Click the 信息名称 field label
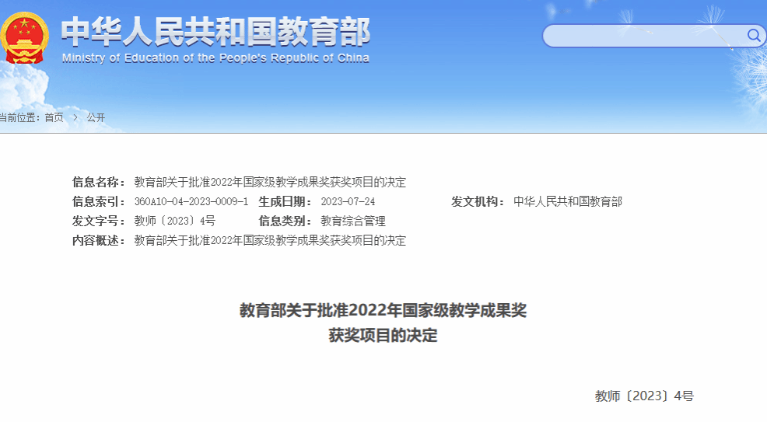The image size is (767, 422). 99,182
